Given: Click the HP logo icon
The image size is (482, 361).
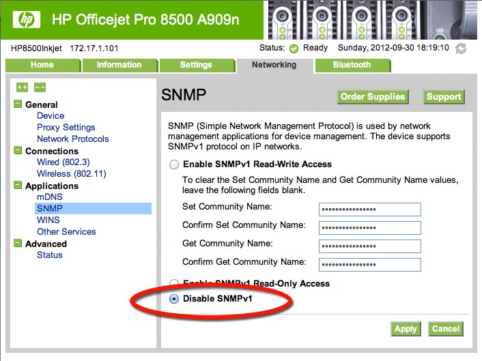Looking at the screenshot, I should point(26,19).
